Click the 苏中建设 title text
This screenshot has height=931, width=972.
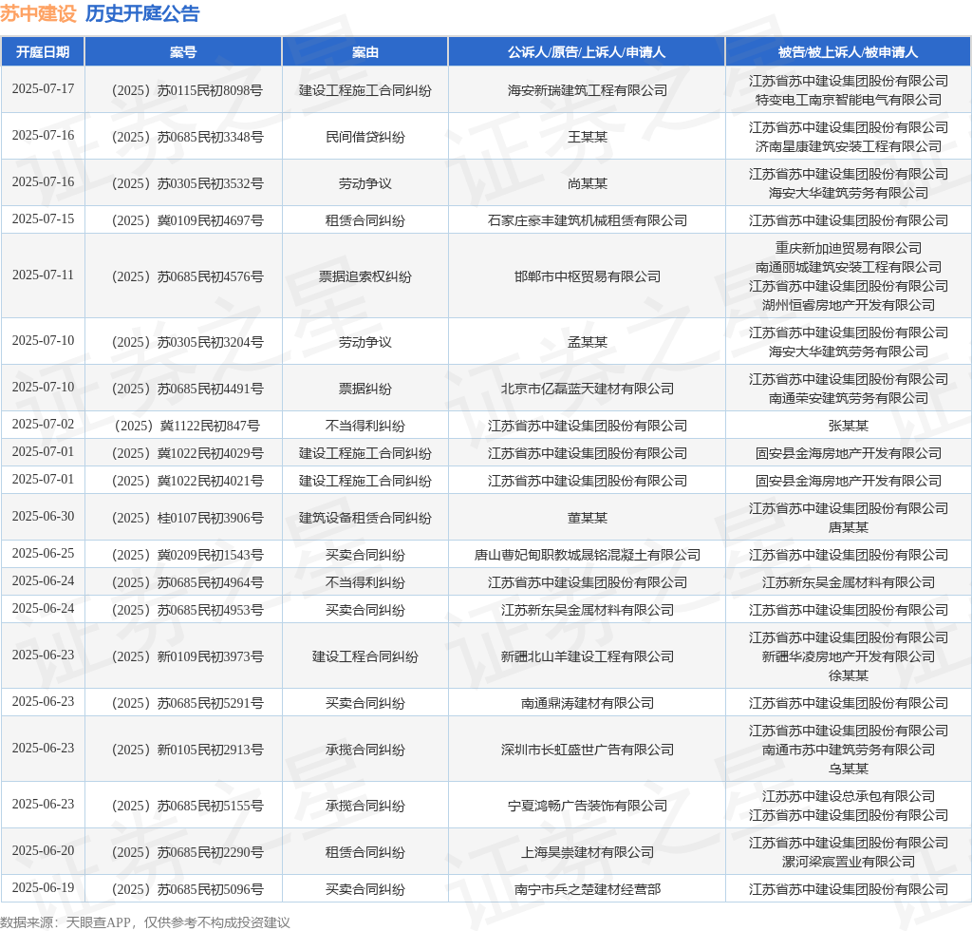point(38,13)
